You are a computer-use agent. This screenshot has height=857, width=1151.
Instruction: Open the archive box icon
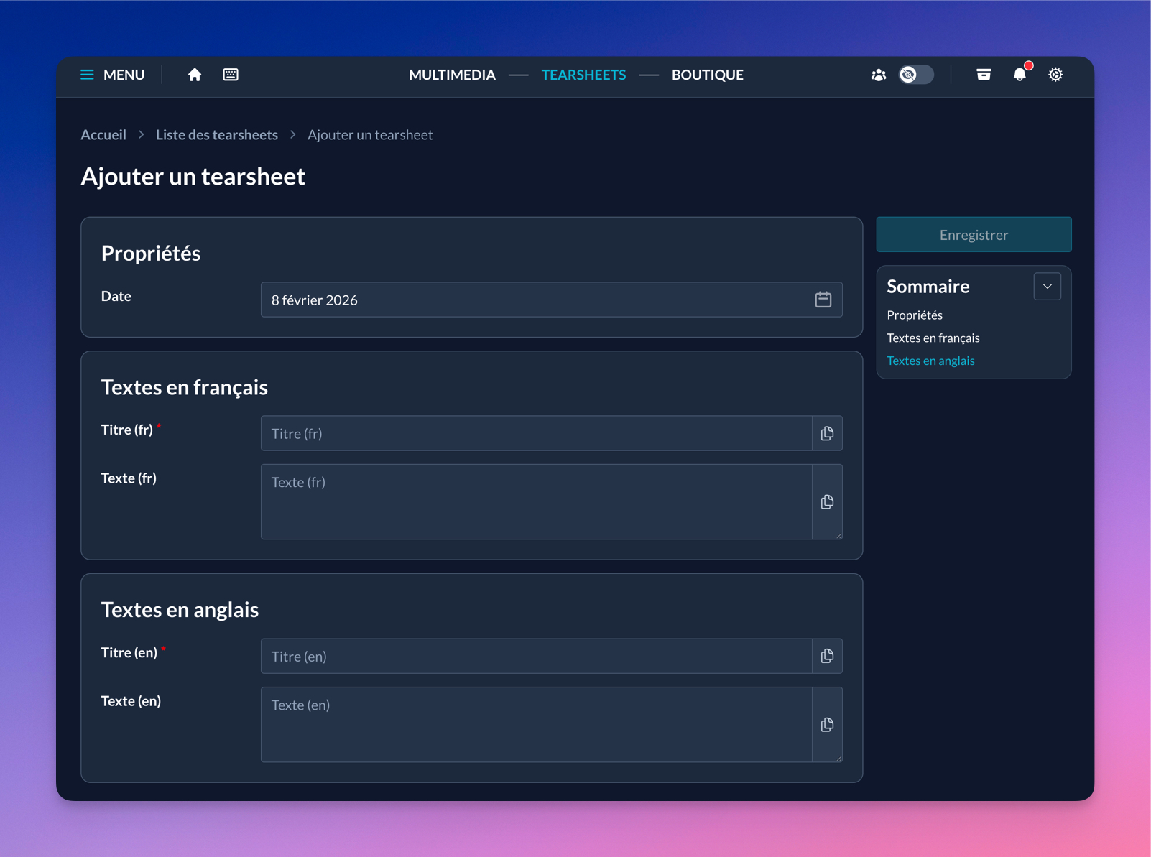984,75
